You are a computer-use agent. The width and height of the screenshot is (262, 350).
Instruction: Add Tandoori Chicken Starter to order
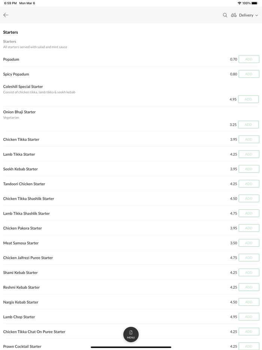coord(249,184)
